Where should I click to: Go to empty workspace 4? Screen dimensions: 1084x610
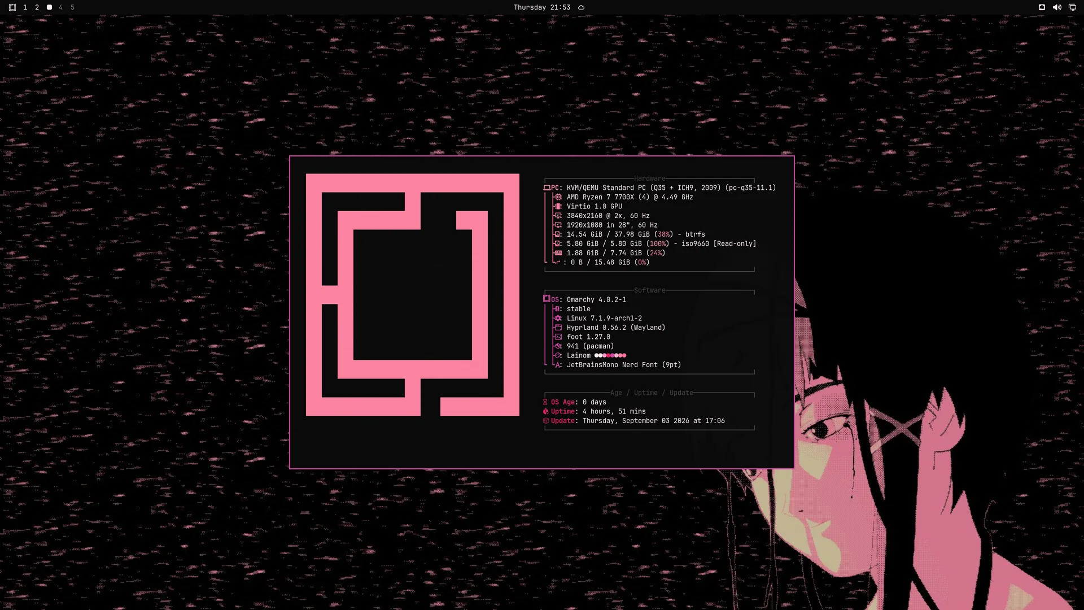point(61,7)
